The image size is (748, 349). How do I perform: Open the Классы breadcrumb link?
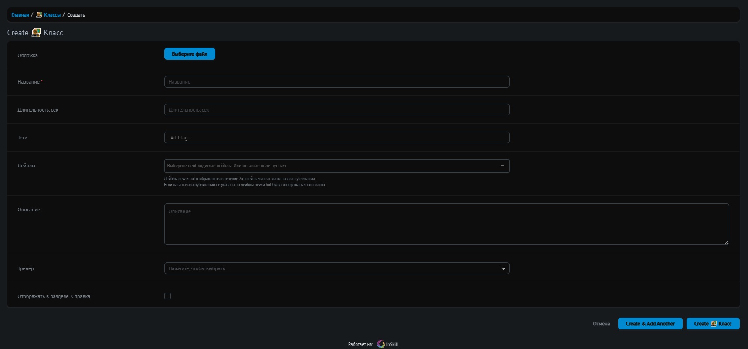coord(52,15)
